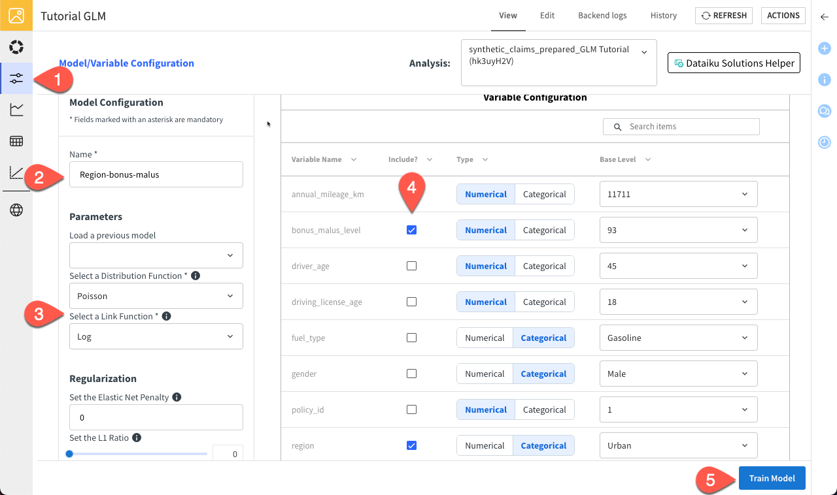Check the Include box for driver_age
The image size is (837, 495).
point(411,266)
